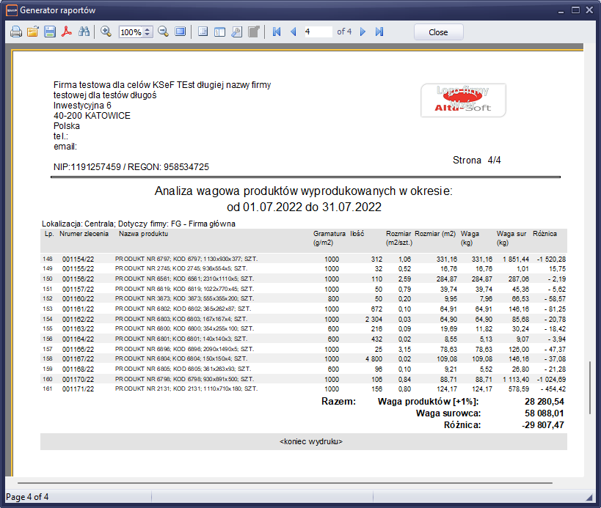Toggle full screen view icon
The height and width of the screenshot is (508, 601).
pos(180,32)
